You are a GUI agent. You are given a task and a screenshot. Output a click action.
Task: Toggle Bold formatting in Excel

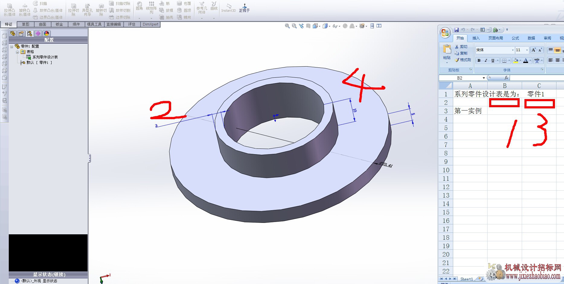coord(479,61)
